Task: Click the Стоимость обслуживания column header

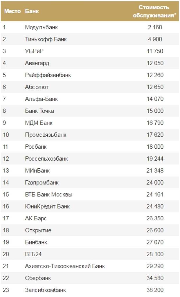Action: pyautogui.click(x=154, y=11)
